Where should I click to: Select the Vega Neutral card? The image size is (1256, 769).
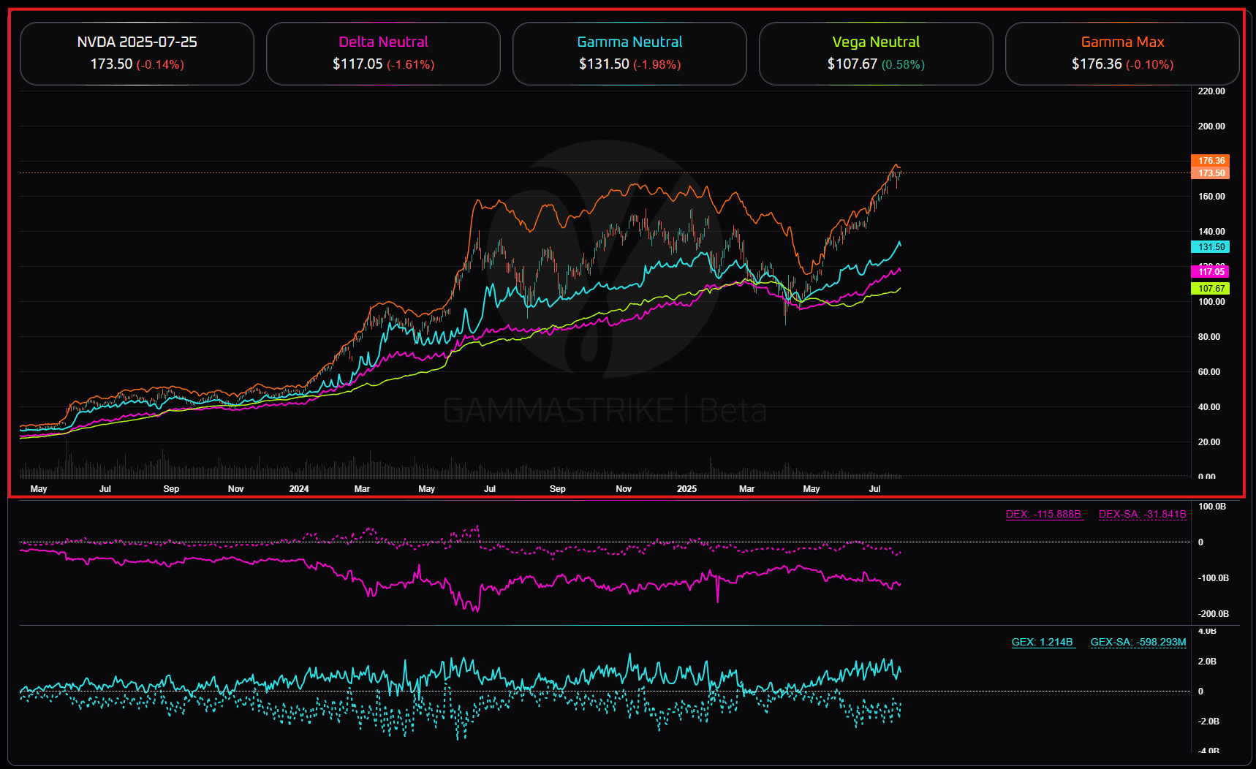pos(876,53)
